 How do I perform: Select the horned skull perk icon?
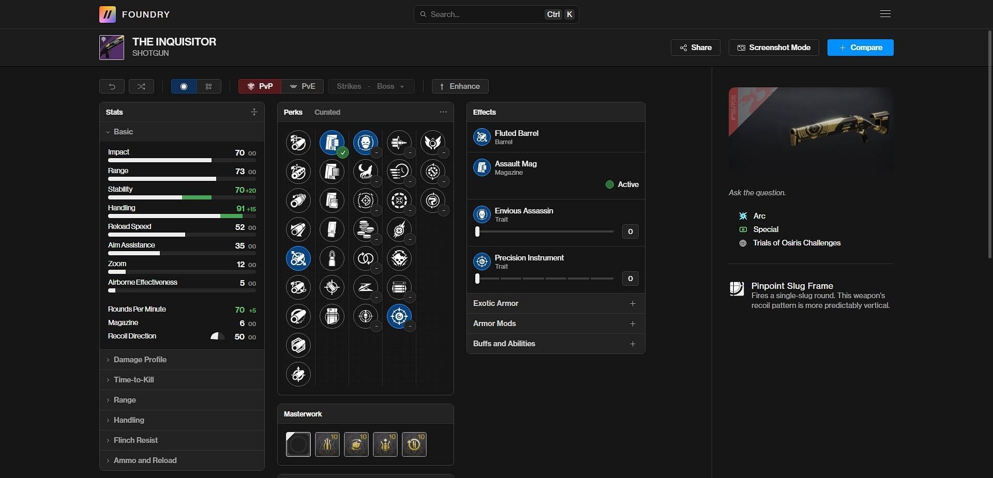pos(399,258)
